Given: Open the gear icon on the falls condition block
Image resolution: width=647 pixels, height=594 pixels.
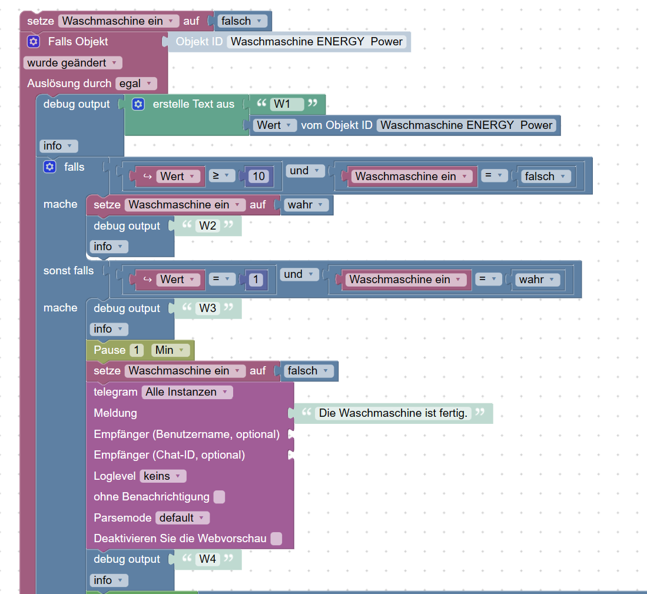Looking at the screenshot, I should pyautogui.click(x=49, y=167).
